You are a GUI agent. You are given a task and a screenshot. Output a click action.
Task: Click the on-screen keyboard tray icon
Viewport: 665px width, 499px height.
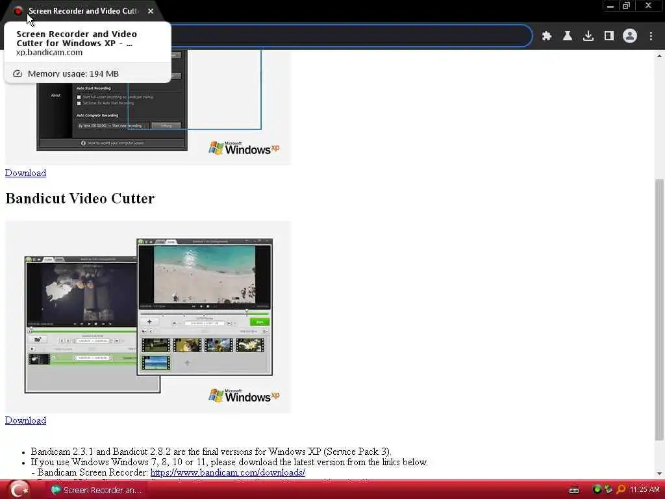click(574, 490)
